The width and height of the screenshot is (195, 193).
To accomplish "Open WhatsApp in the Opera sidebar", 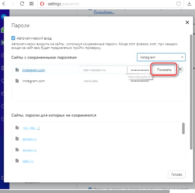I will pyautogui.click(x=2, y=30).
